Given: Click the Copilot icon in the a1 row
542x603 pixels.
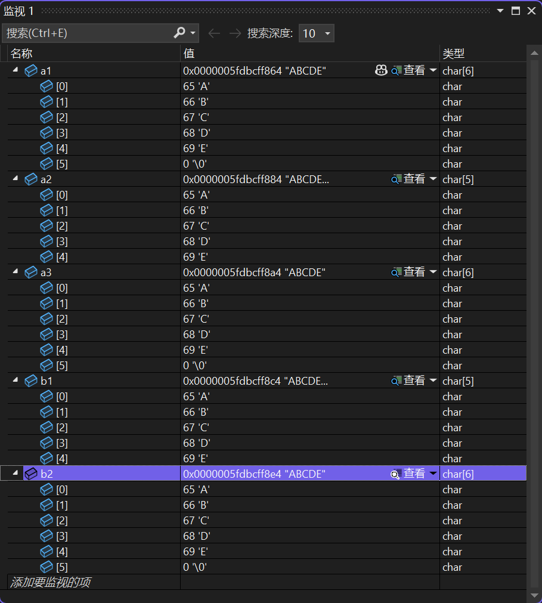Looking at the screenshot, I should [x=381, y=70].
